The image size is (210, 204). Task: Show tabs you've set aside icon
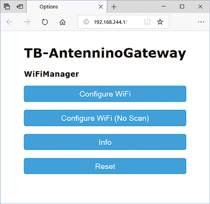point(7,7)
